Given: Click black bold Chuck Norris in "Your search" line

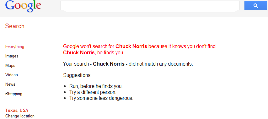Looking at the screenshot, I should 109,64.
